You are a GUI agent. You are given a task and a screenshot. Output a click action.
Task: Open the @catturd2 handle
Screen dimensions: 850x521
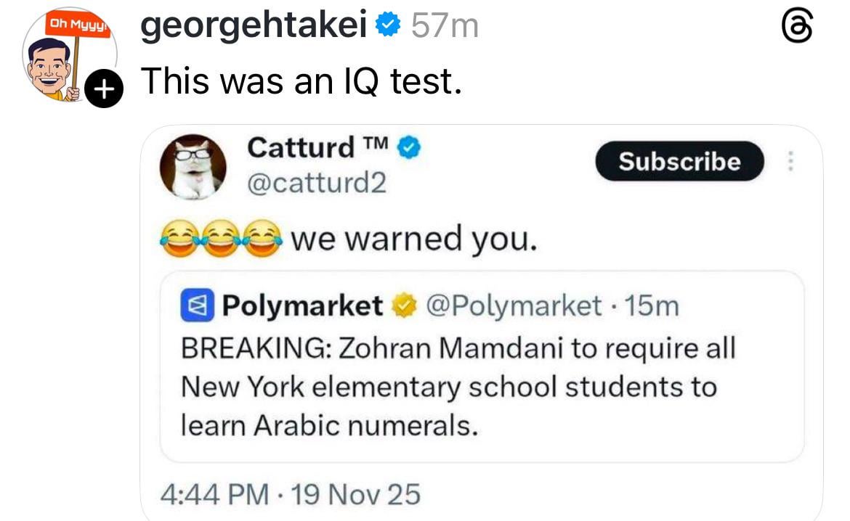click(317, 184)
